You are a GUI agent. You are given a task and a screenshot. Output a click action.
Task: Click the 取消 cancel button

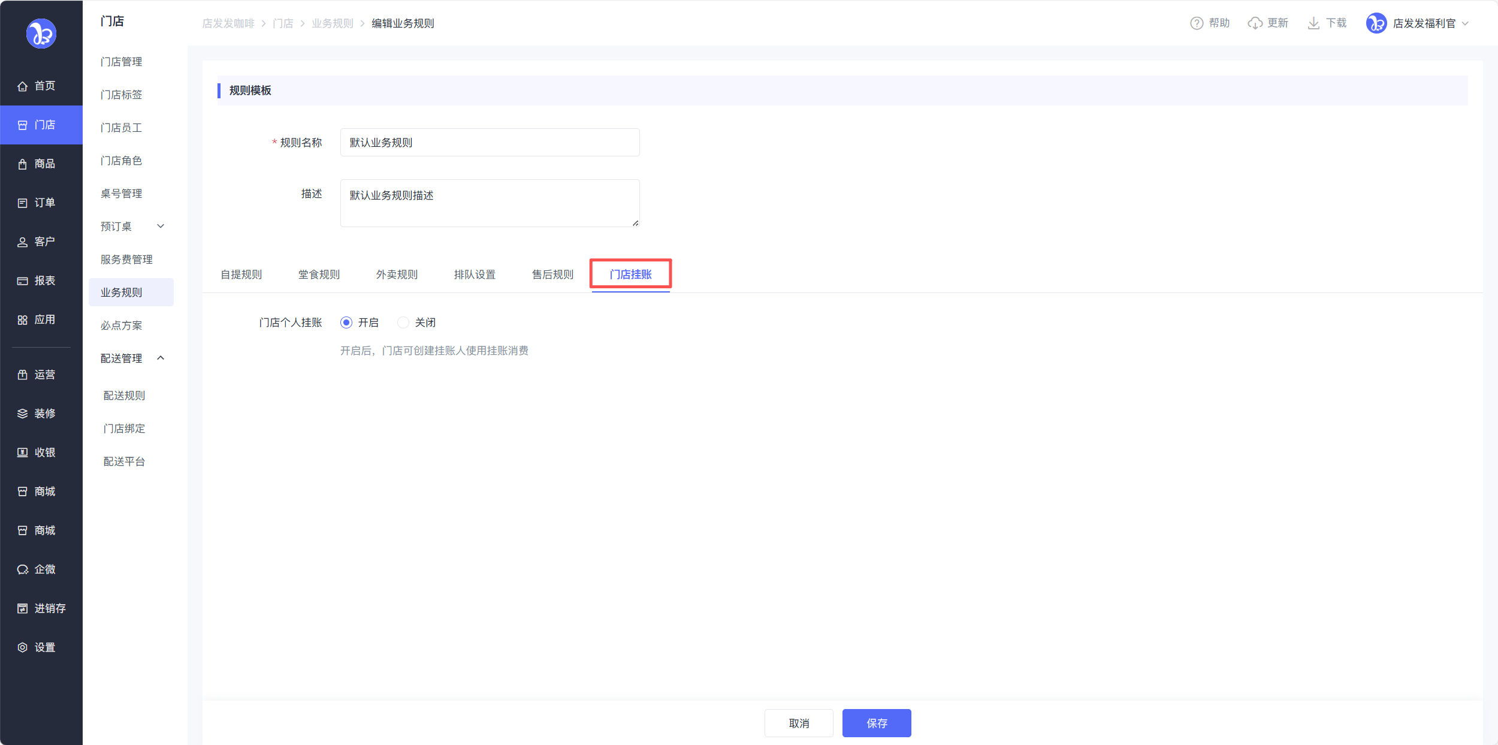click(798, 723)
